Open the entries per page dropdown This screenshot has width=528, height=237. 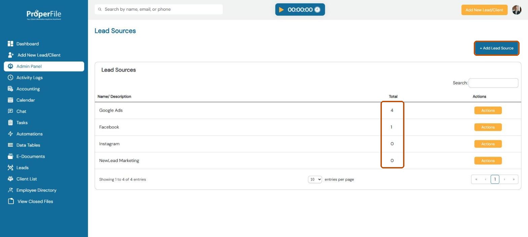(x=315, y=180)
